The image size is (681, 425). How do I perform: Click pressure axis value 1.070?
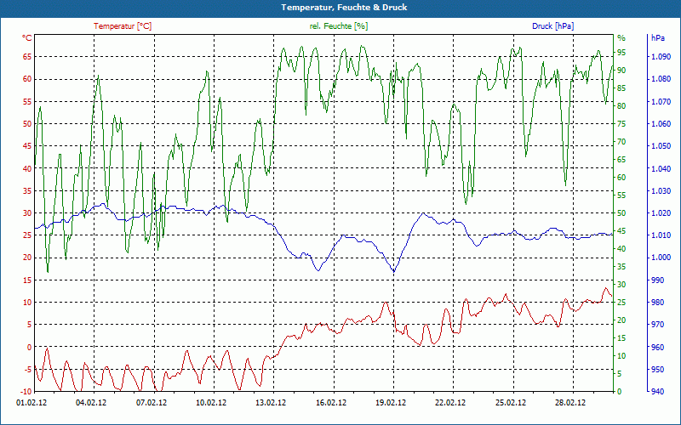[x=661, y=101]
